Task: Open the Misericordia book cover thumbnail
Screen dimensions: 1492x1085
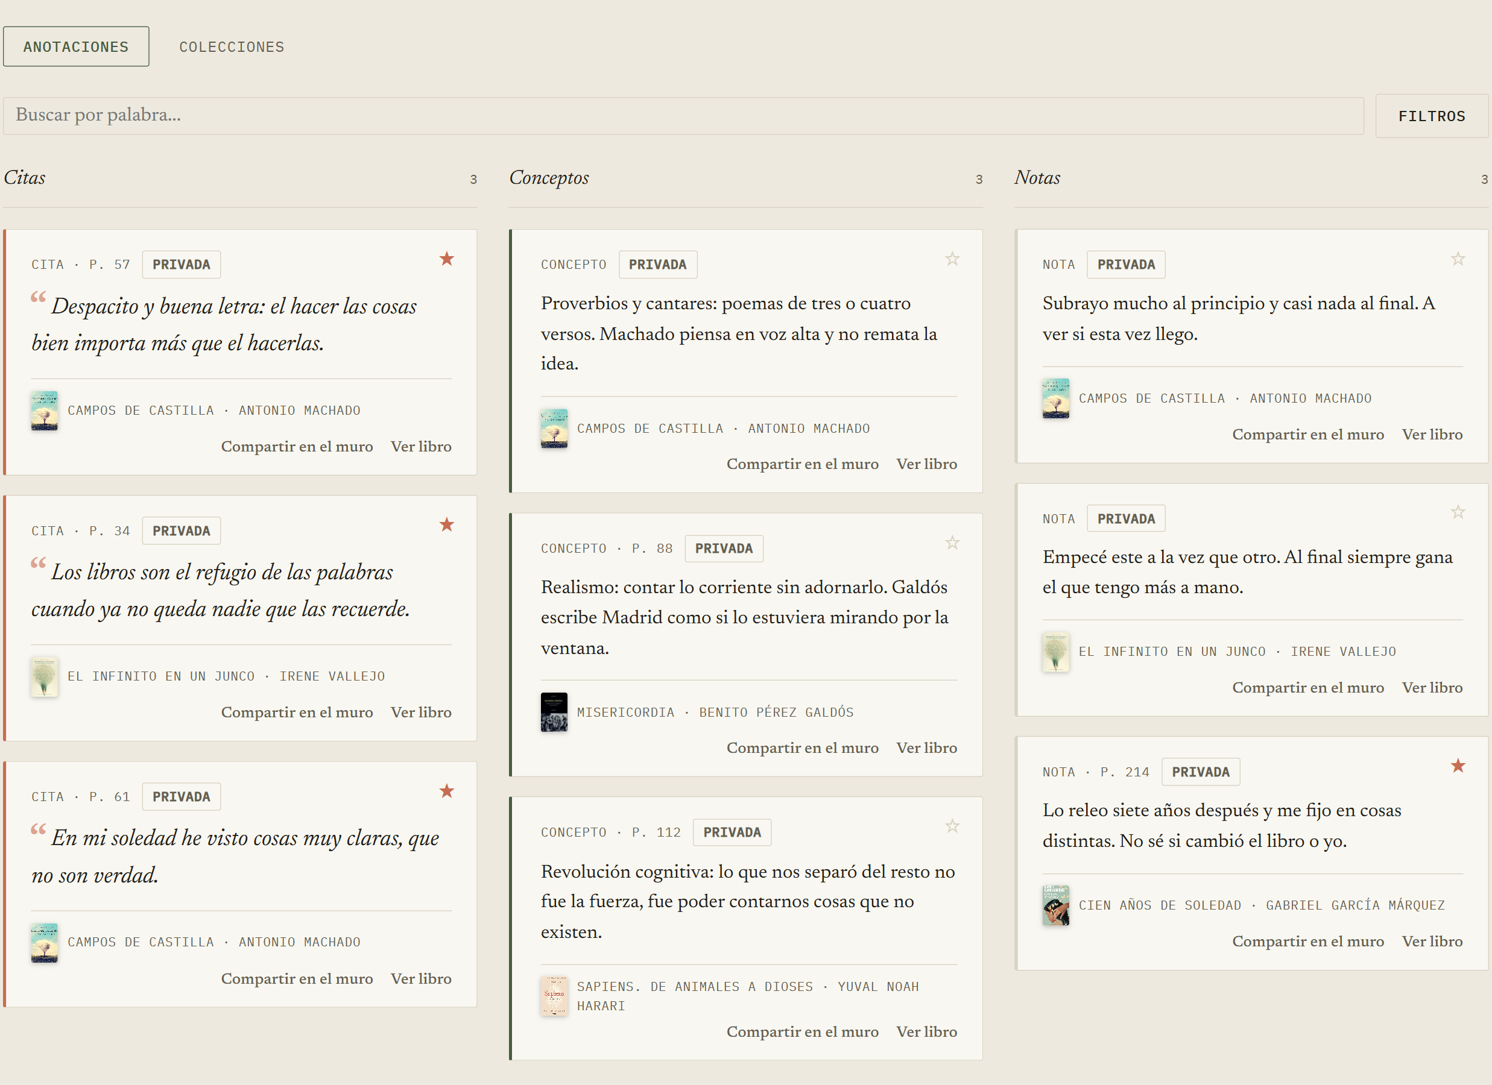Action: 554,712
